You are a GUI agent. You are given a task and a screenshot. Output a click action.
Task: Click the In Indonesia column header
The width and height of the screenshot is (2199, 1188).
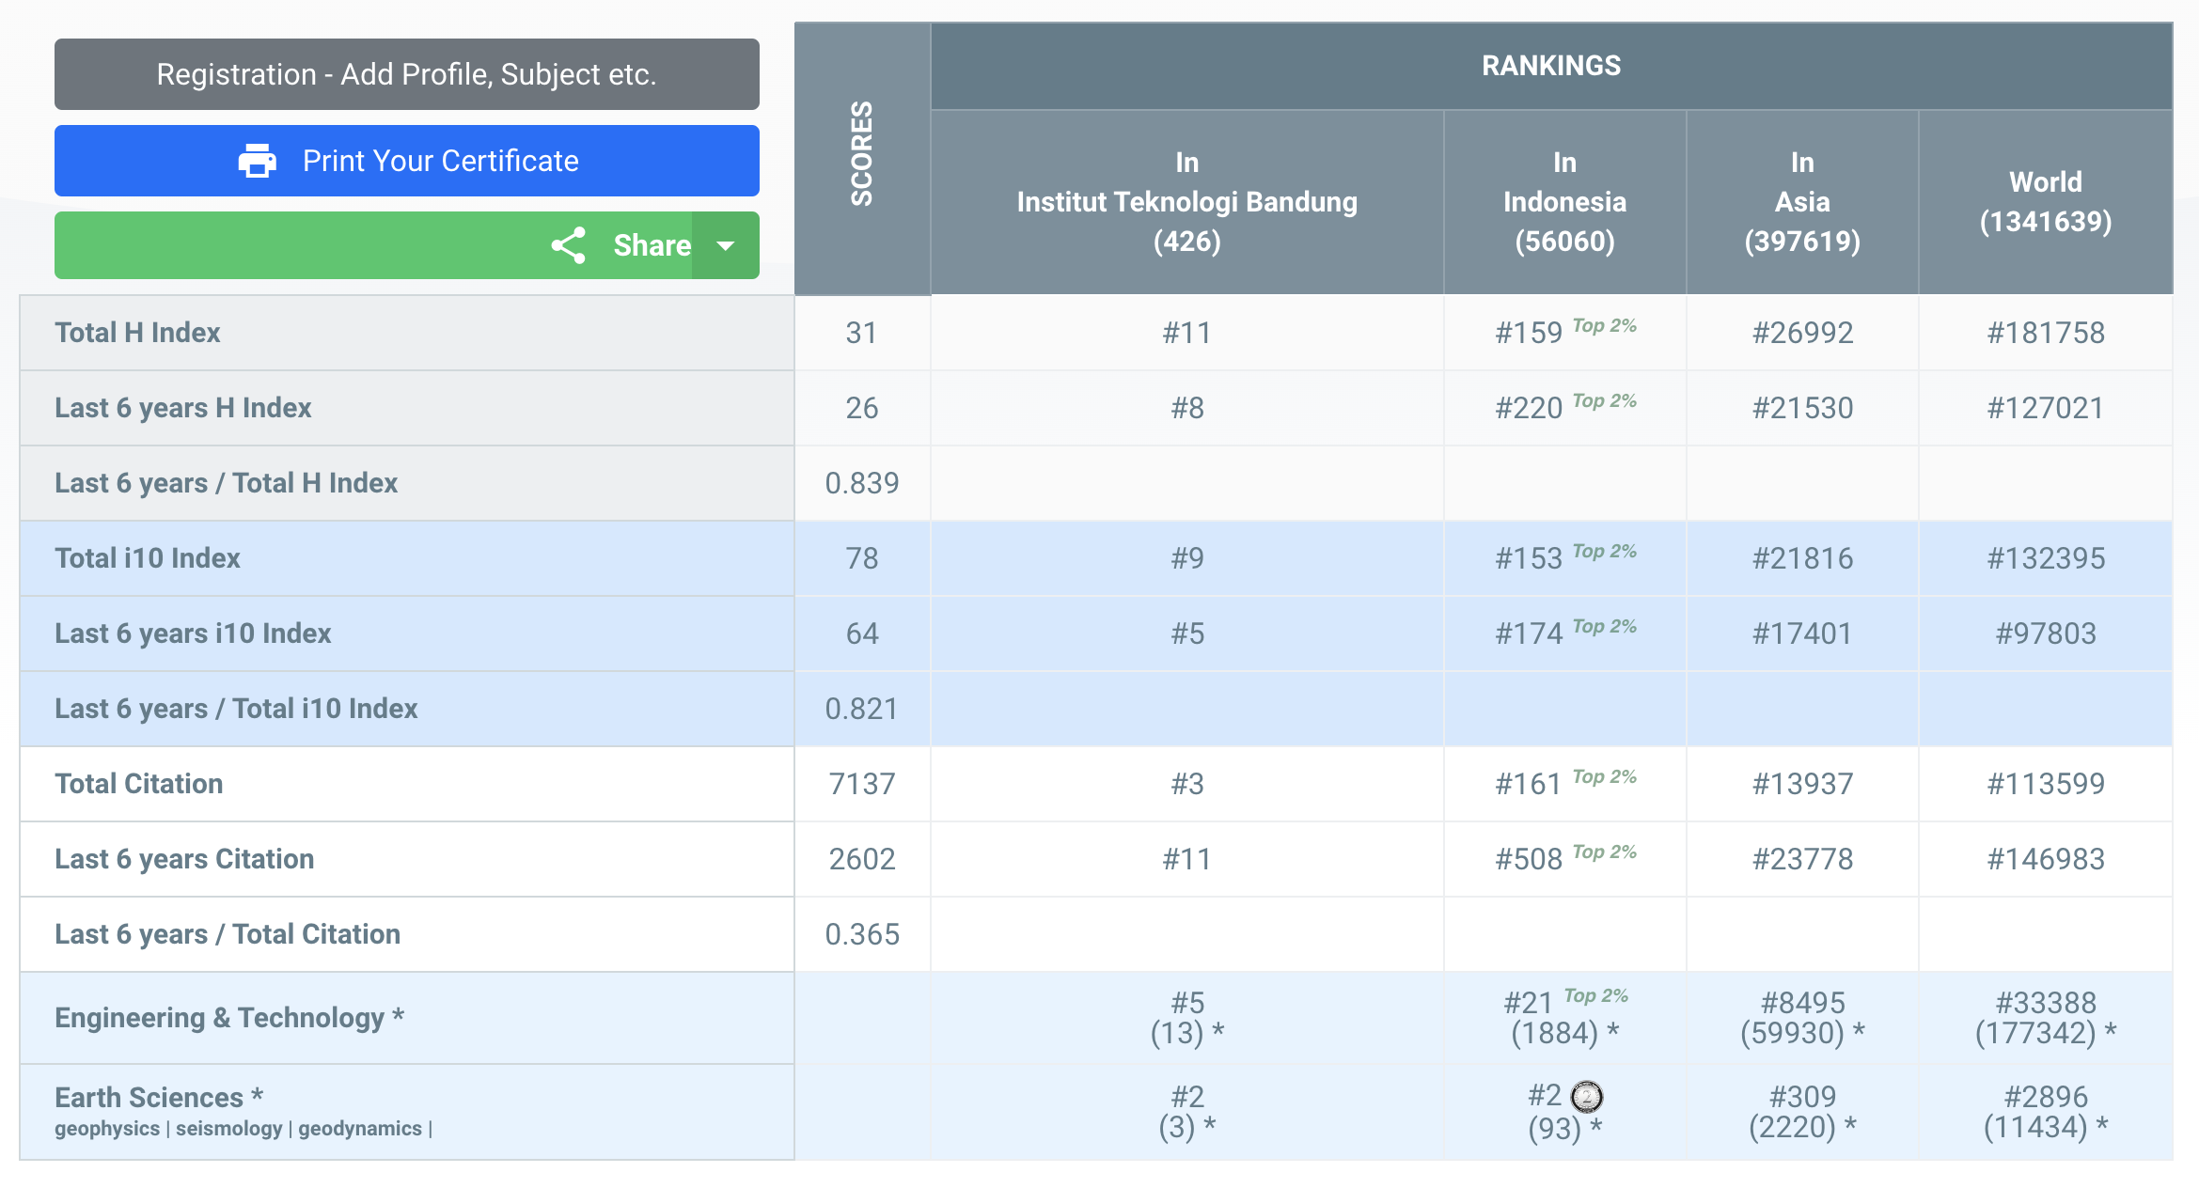[1564, 202]
